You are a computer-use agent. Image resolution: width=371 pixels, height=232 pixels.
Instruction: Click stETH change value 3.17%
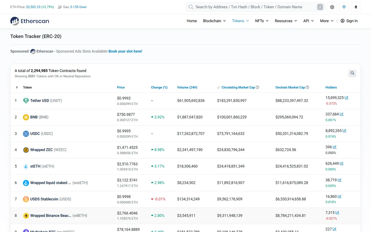pos(158,166)
